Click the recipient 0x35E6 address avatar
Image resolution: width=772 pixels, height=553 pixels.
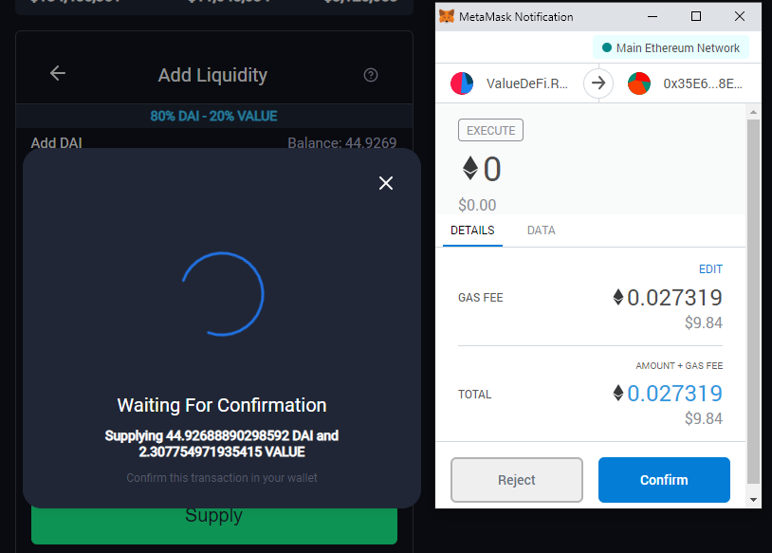[639, 83]
